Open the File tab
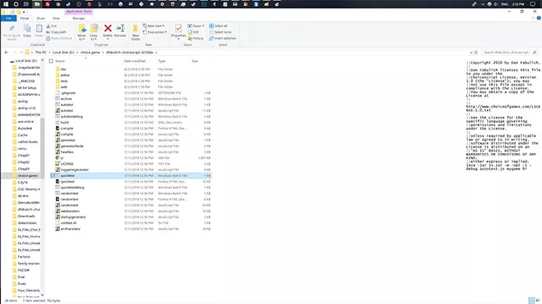Screen dimensions: 542x304 pos(9,19)
